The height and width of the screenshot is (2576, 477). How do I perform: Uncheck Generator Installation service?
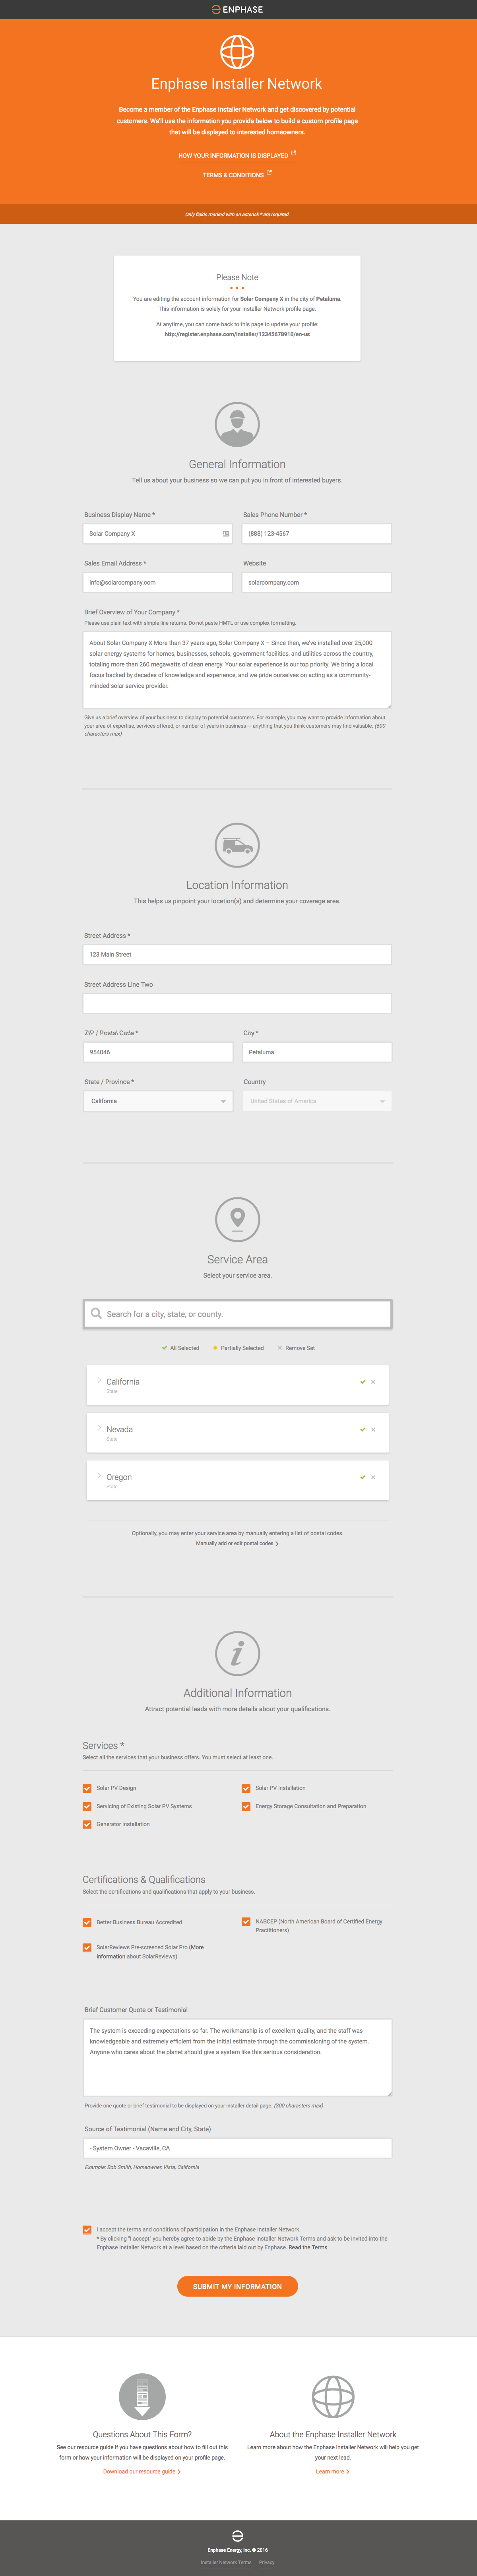click(x=87, y=1824)
